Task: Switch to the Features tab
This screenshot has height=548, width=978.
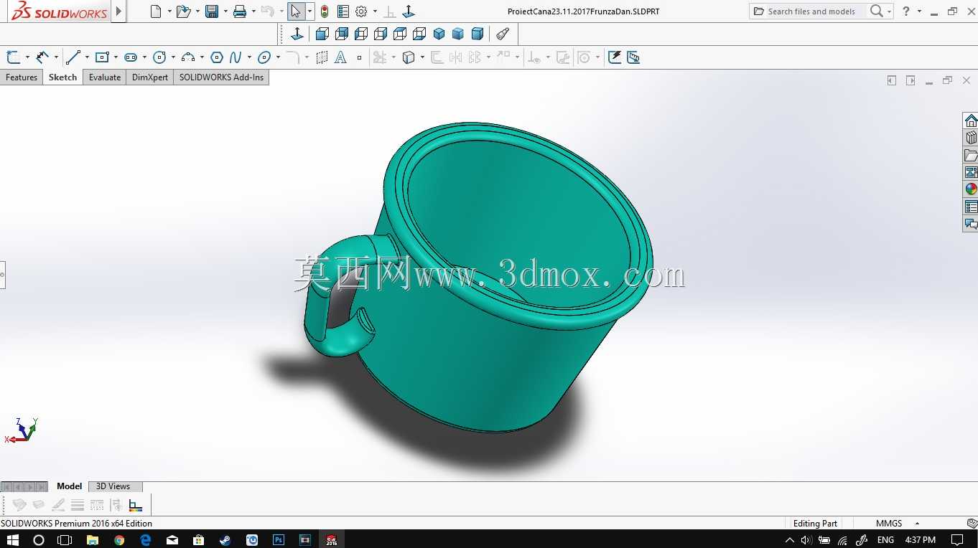Action: point(22,77)
